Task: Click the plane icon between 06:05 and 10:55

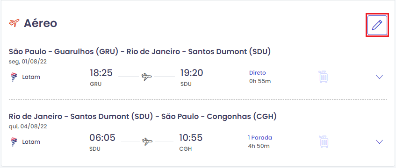Action: pyautogui.click(x=147, y=141)
